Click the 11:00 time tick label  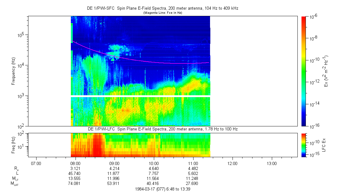[x=193, y=163]
